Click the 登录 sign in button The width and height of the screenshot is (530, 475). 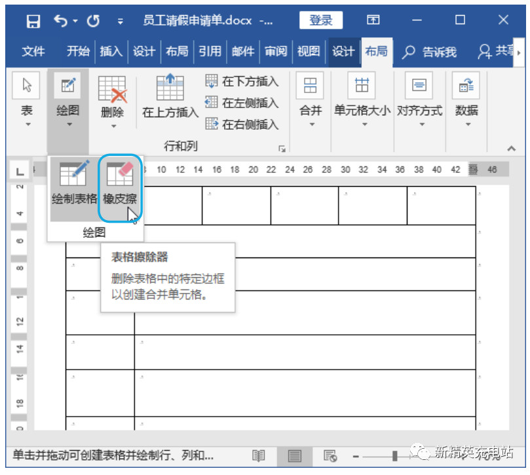click(x=320, y=20)
